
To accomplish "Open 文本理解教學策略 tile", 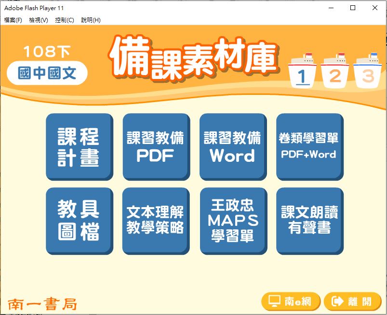I will [x=155, y=220].
